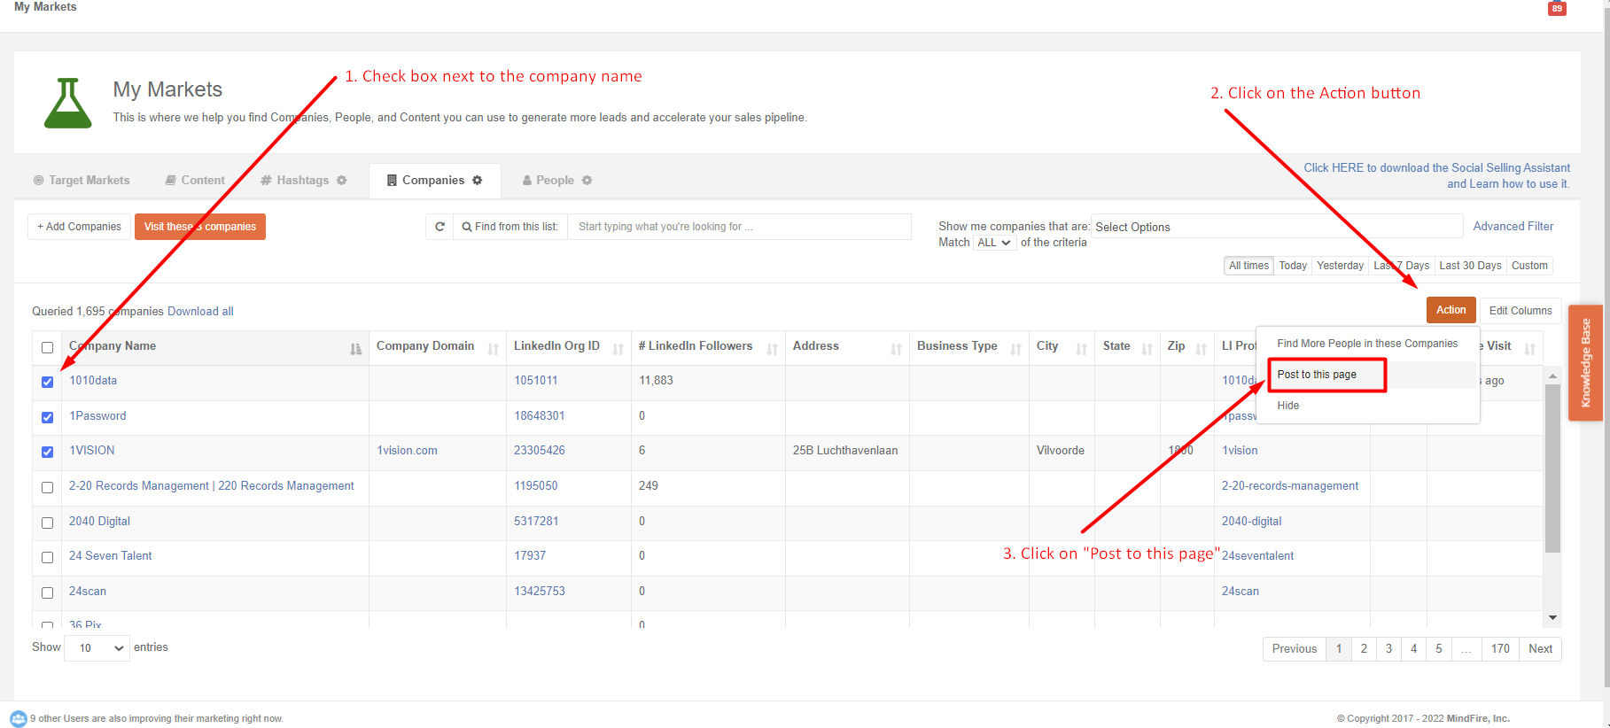Open the Action dropdown button
This screenshot has width=1610, height=728.
pos(1451,310)
